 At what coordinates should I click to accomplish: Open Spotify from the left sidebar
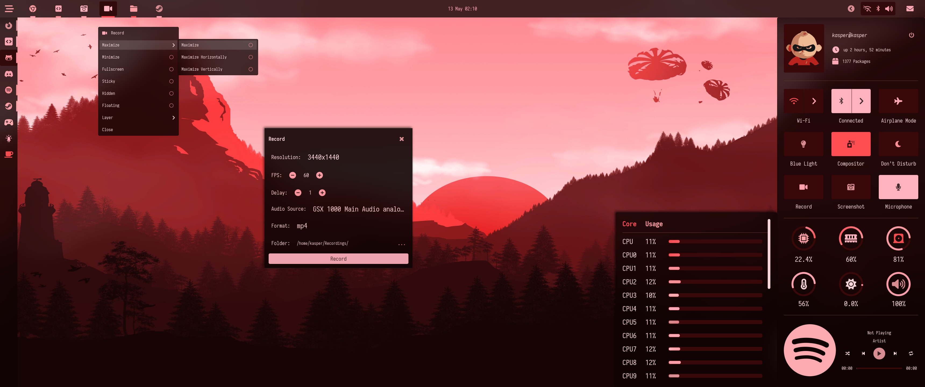pos(9,90)
